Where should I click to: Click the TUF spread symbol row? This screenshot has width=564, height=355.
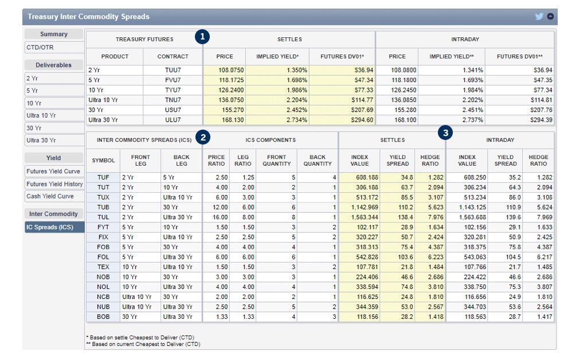tap(103, 178)
